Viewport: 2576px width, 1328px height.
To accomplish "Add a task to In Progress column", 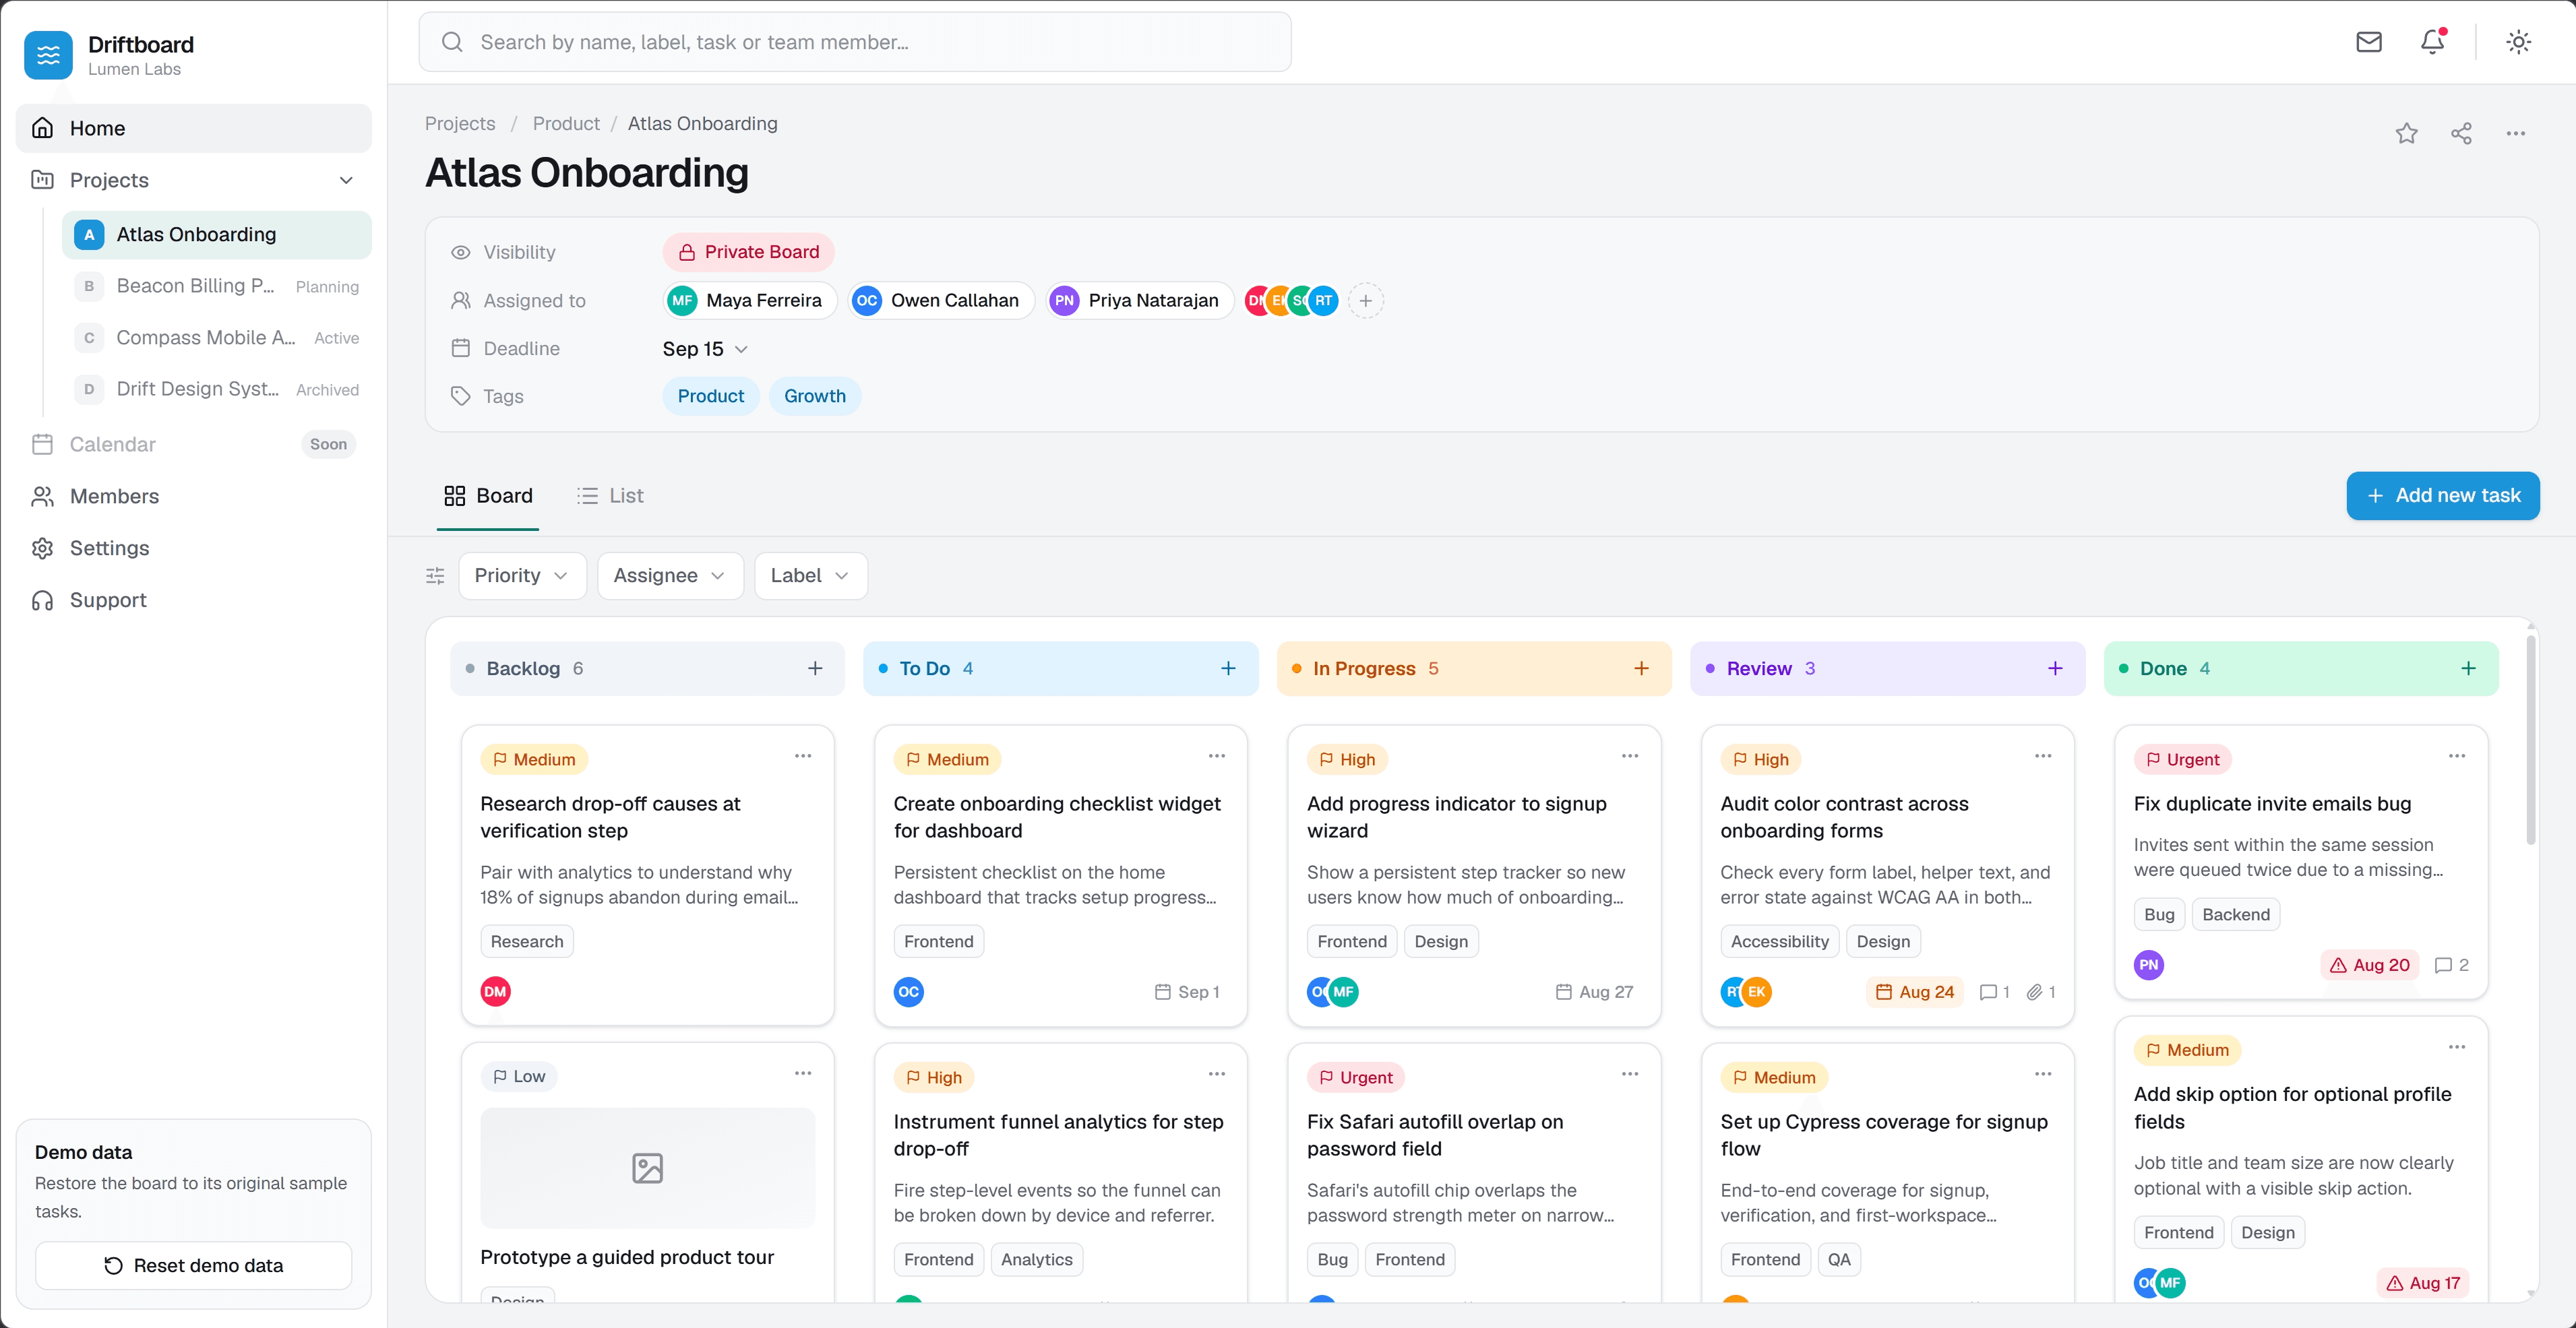I will [1641, 668].
